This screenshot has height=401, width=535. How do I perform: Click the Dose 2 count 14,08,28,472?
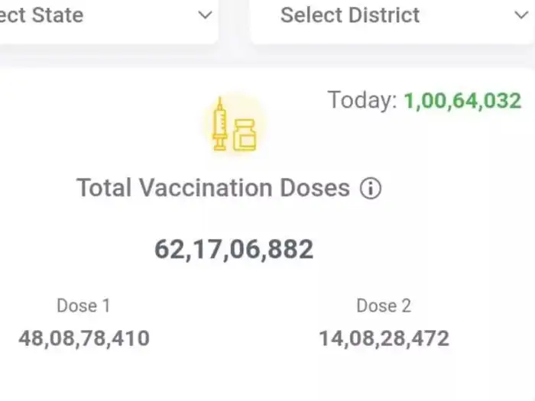tap(384, 338)
